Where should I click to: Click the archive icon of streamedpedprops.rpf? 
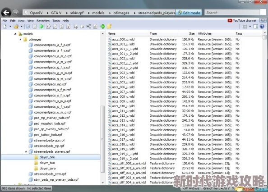coord(31,140)
